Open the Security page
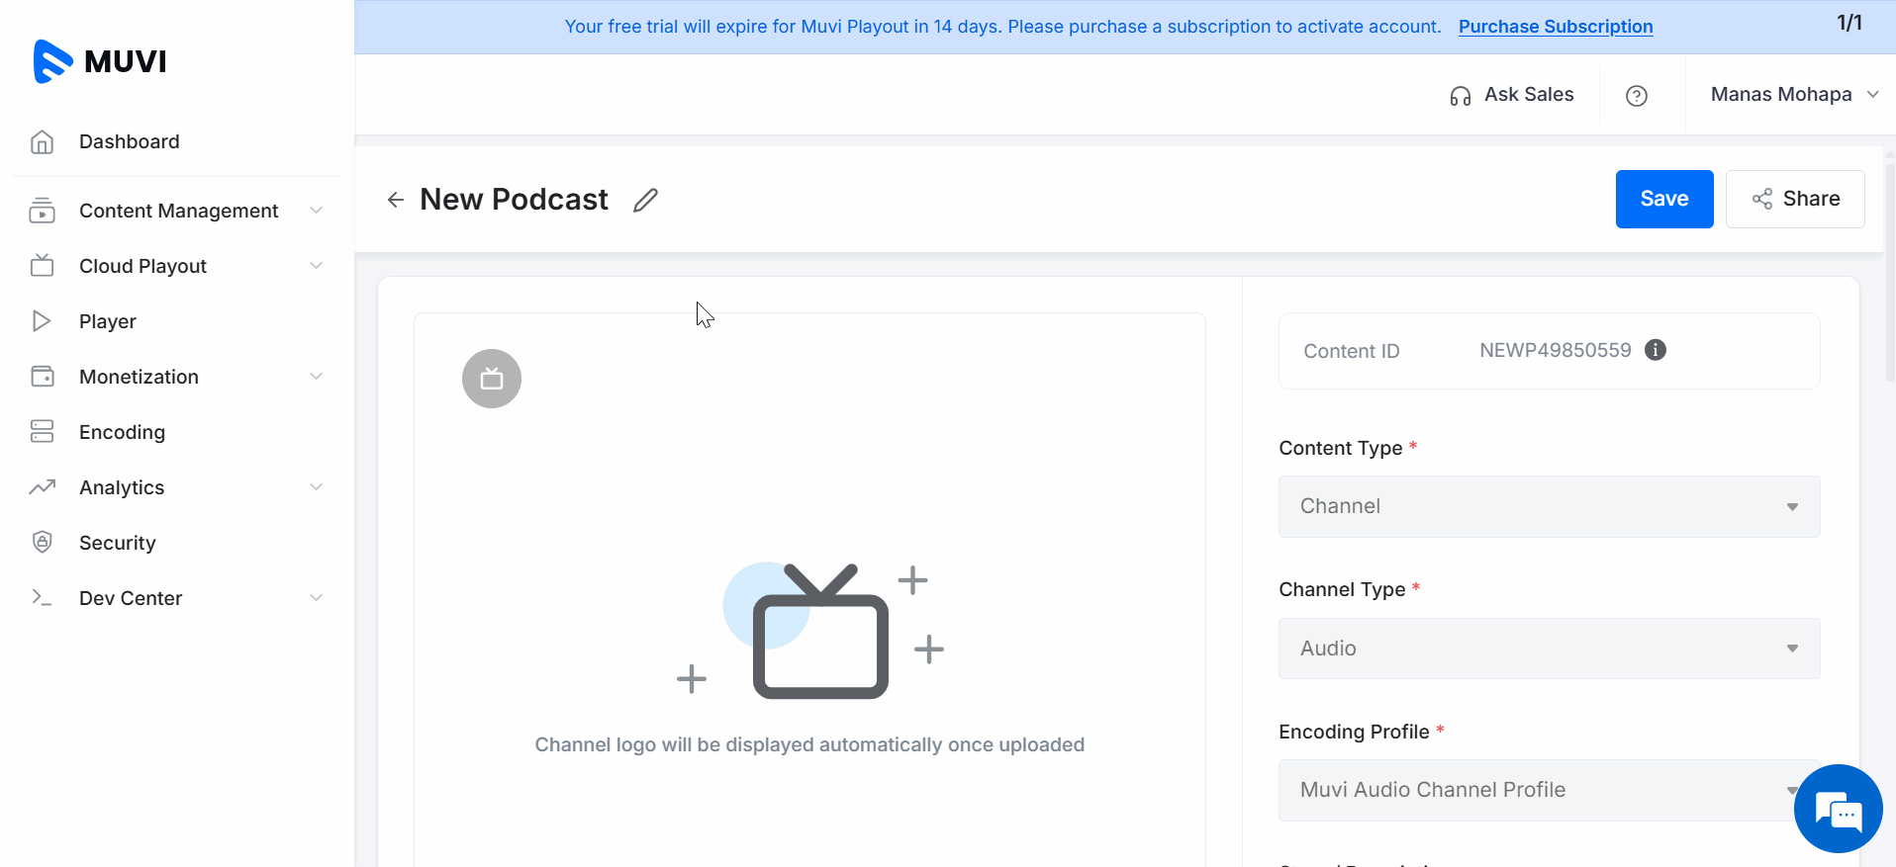Image resolution: width=1896 pixels, height=867 pixels. [x=117, y=543]
